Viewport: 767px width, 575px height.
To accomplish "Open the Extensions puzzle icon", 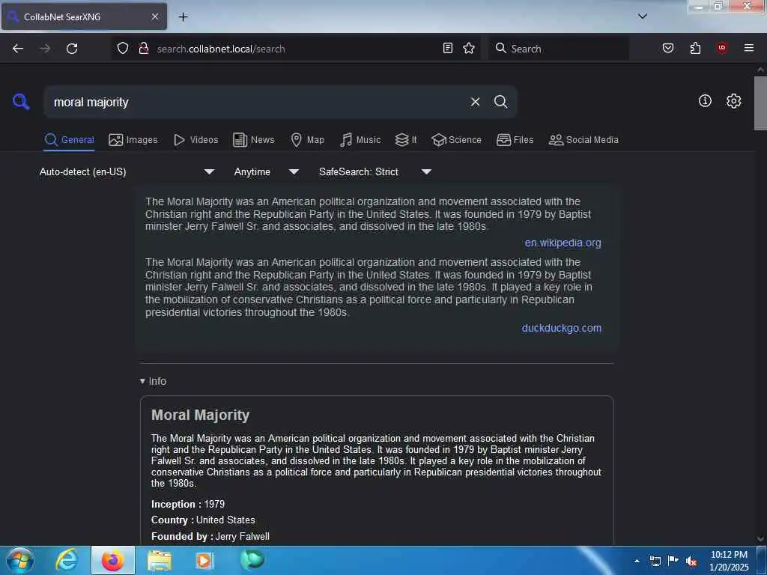I will pyautogui.click(x=695, y=48).
